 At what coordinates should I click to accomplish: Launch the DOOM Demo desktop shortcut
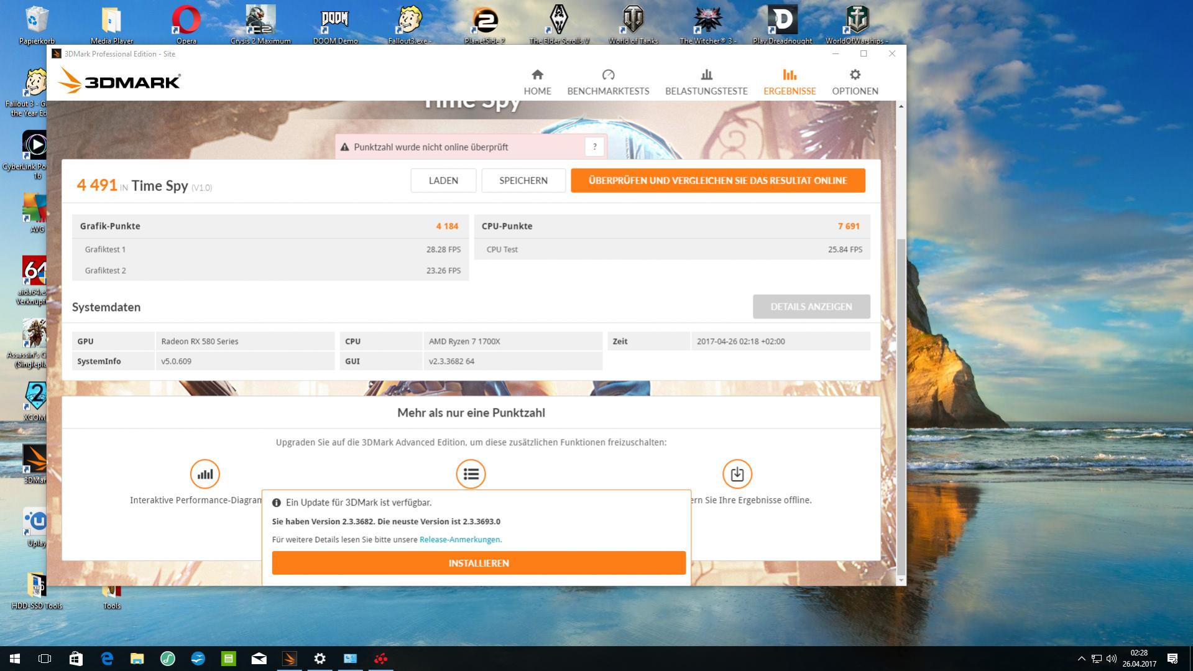(x=335, y=24)
